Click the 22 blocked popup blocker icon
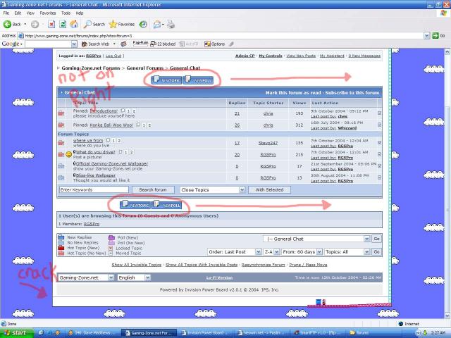Viewport: 451px width, 338px height. click(163, 44)
